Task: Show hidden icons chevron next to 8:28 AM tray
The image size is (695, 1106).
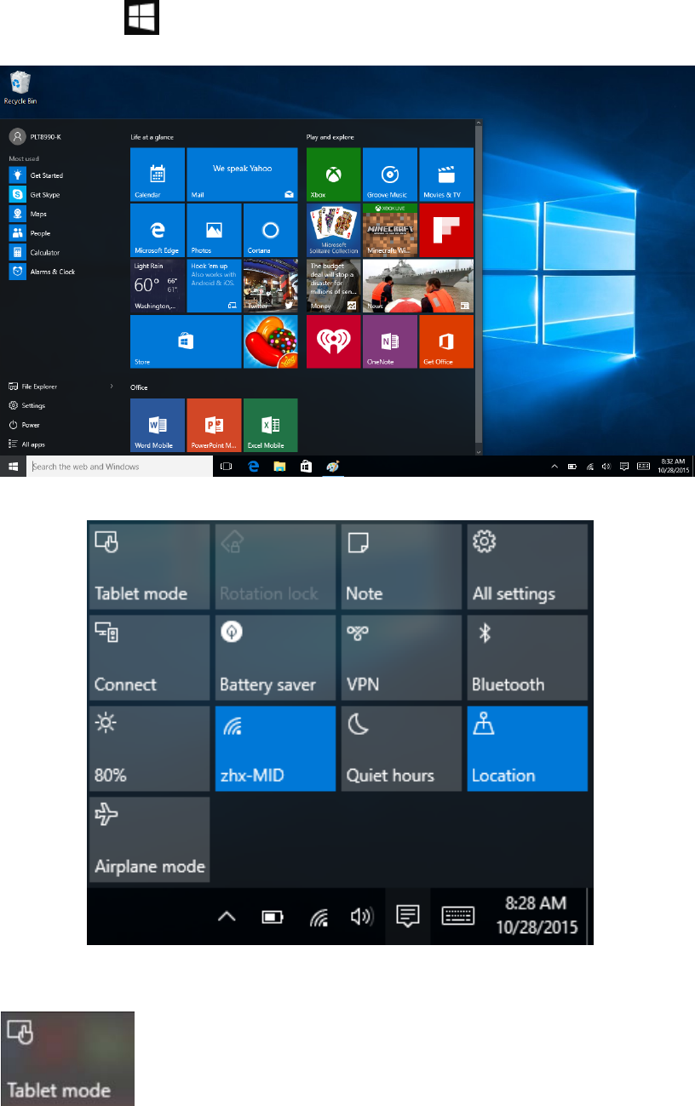Action: click(x=227, y=917)
